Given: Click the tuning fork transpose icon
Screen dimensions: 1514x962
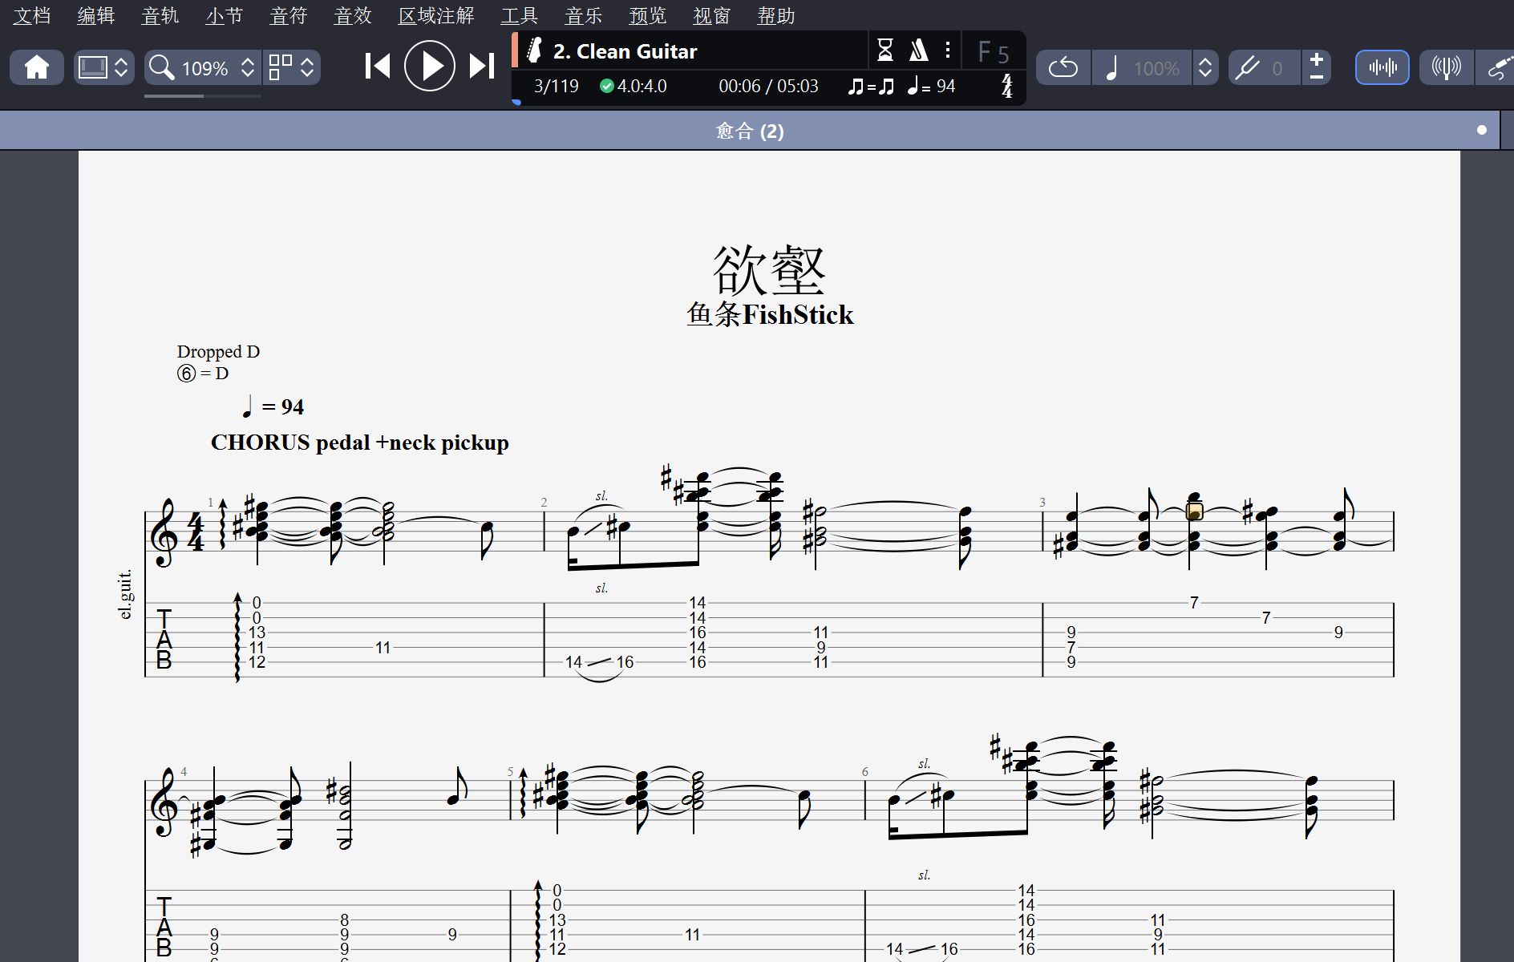Looking at the screenshot, I should point(1247,68).
